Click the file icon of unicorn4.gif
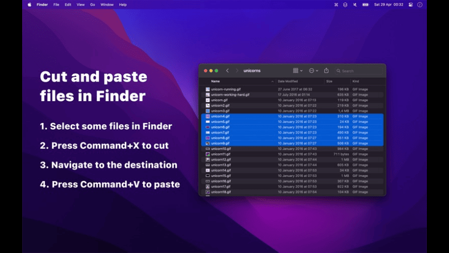 click(x=207, y=116)
